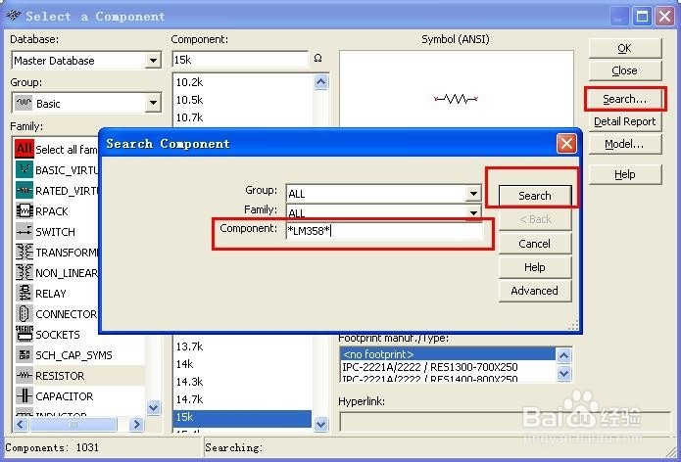The height and width of the screenshot is (462, 681).
Task: Click the Family list horizontal scrollbar thumb
Action: click(x=73, y=424)
